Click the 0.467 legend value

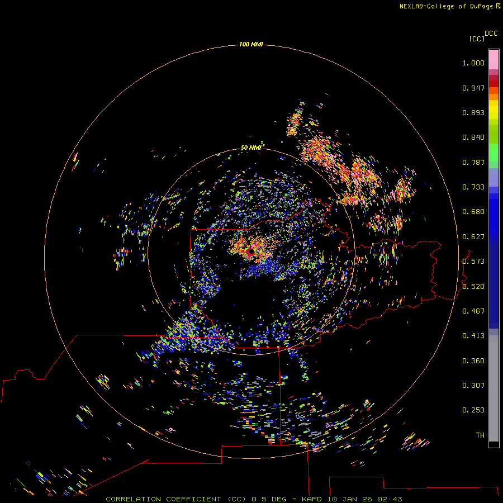tap(473, 311)
